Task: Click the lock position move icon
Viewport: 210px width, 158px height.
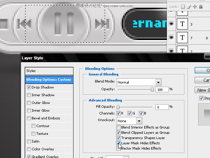Action: tap(195, 7)
